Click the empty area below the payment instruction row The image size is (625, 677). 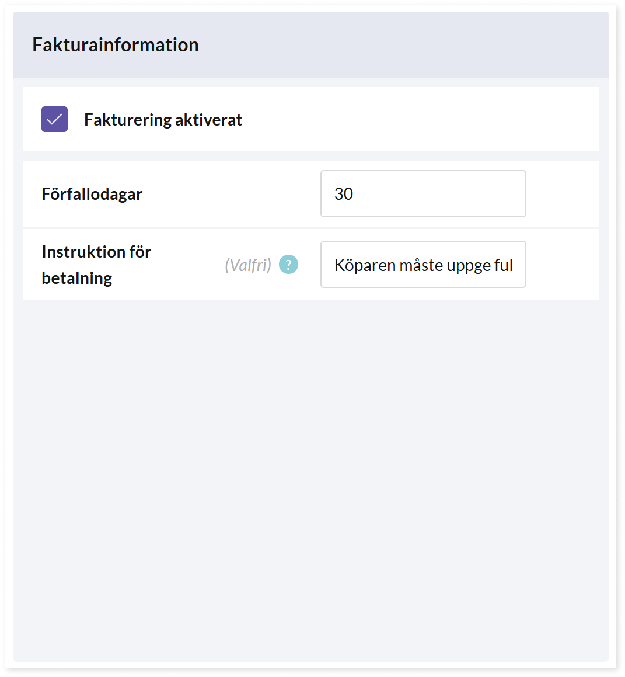310,479
